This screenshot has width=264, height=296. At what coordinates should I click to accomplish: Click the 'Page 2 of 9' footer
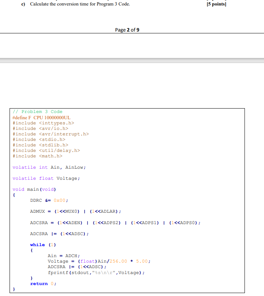tap(127, 30)
